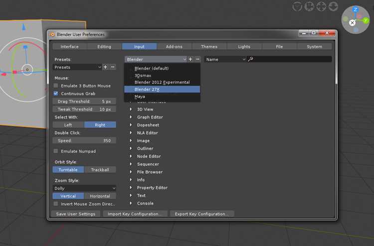
Task: Click the Blender logo in title bar
Action: click(x=52, y=34)
